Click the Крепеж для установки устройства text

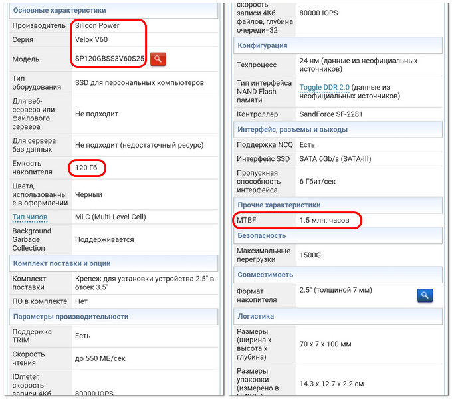[x=144, y=283]
